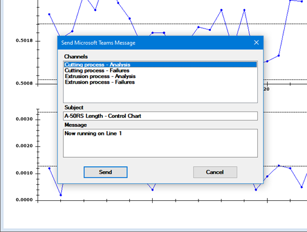
Task: Click the 0.0030 y-axis label
Action: click(24, 119)
